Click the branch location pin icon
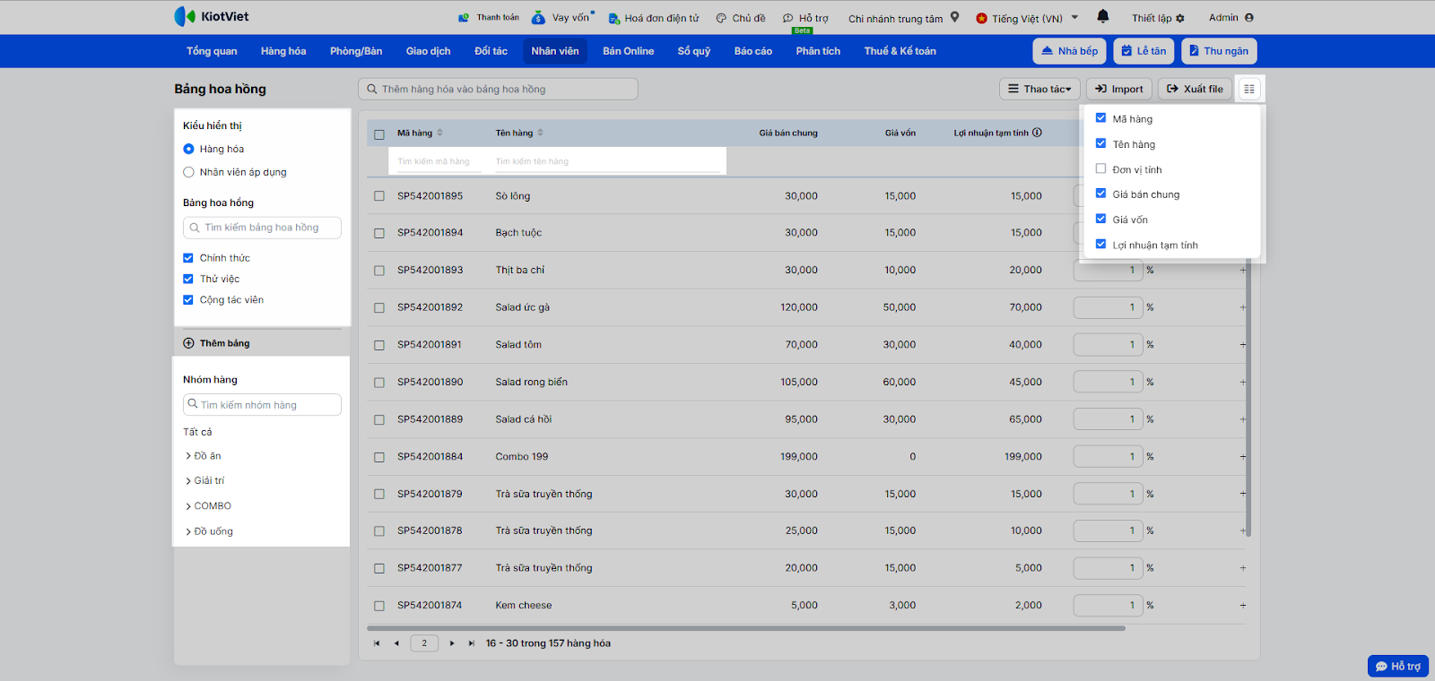Screen dimensions: 1435x681 coord(954,17)
